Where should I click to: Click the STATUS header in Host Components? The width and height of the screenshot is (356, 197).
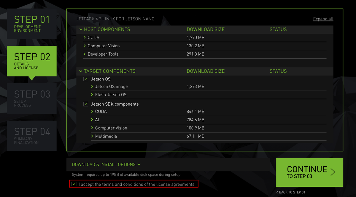point(278,30)
